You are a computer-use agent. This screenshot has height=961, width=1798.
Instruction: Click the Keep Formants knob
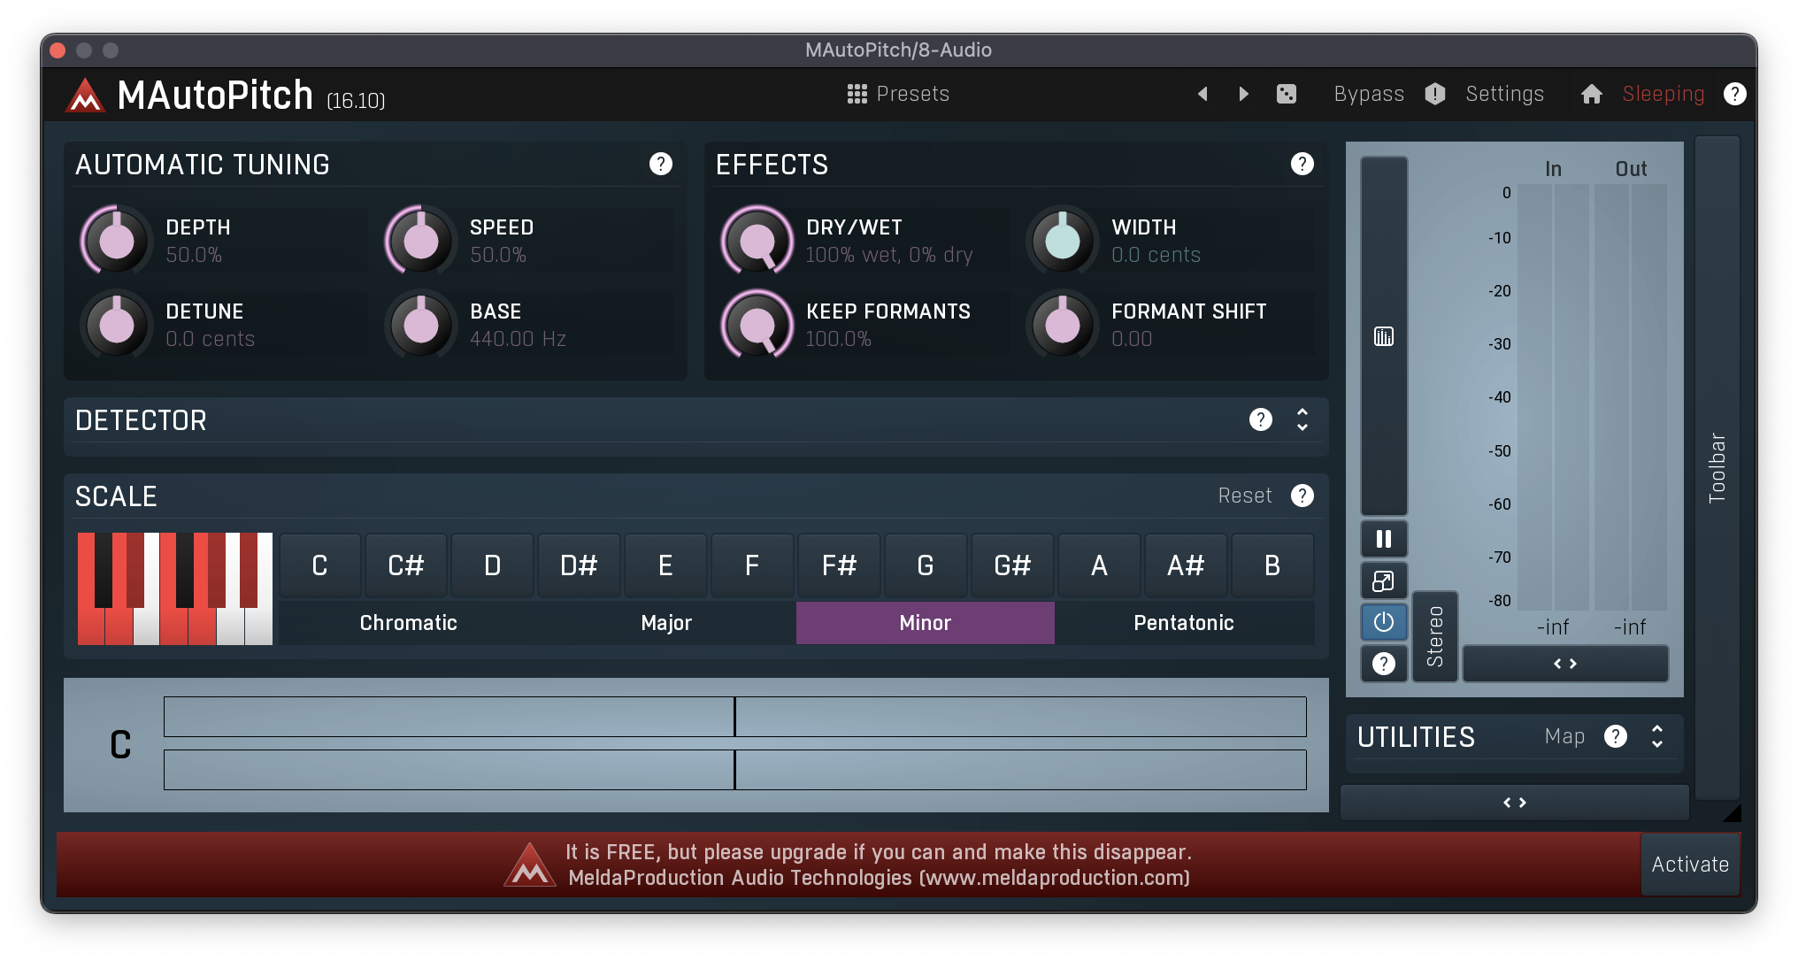pyautogui.click(x=757, y=325)
